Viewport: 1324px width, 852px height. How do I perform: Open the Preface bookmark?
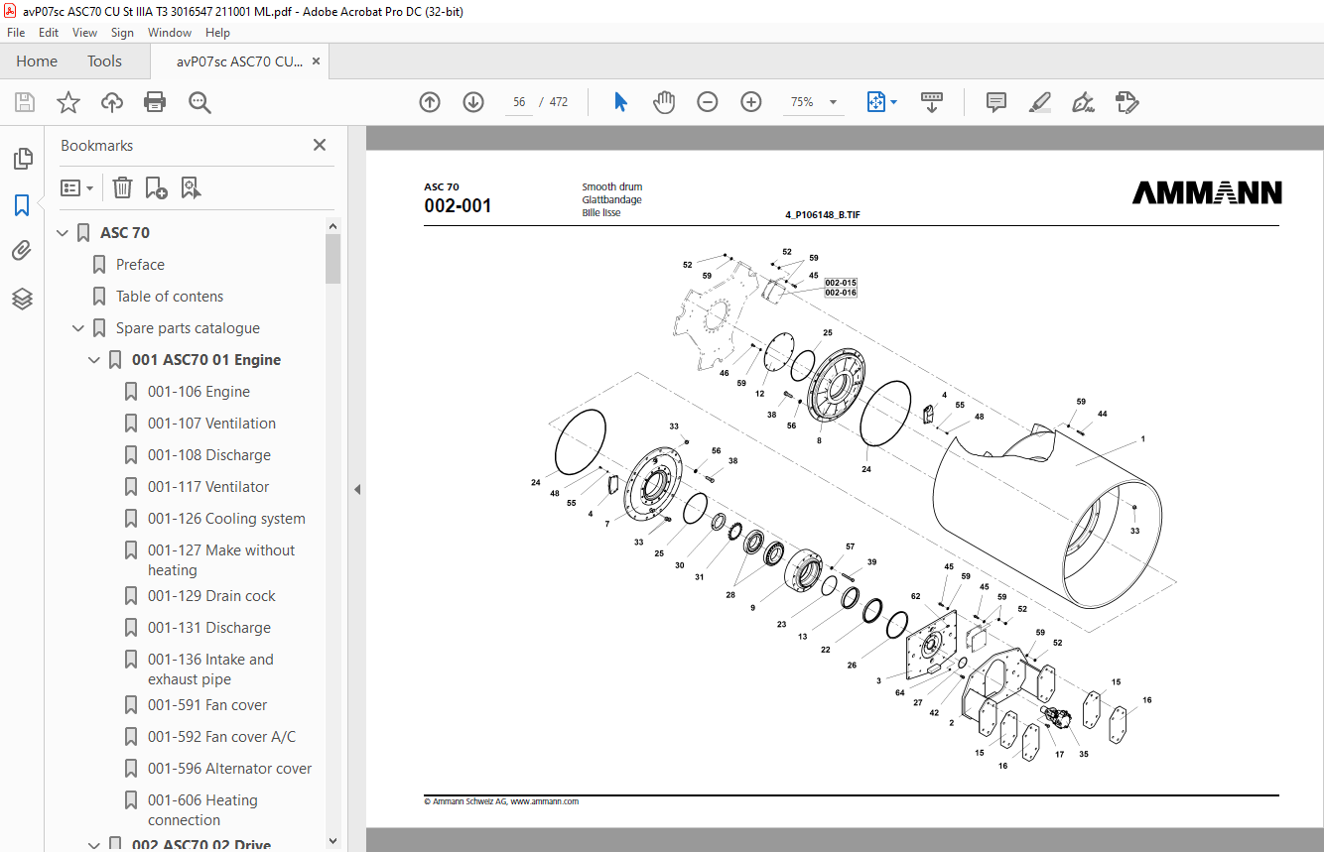click(x=140, y=265)
